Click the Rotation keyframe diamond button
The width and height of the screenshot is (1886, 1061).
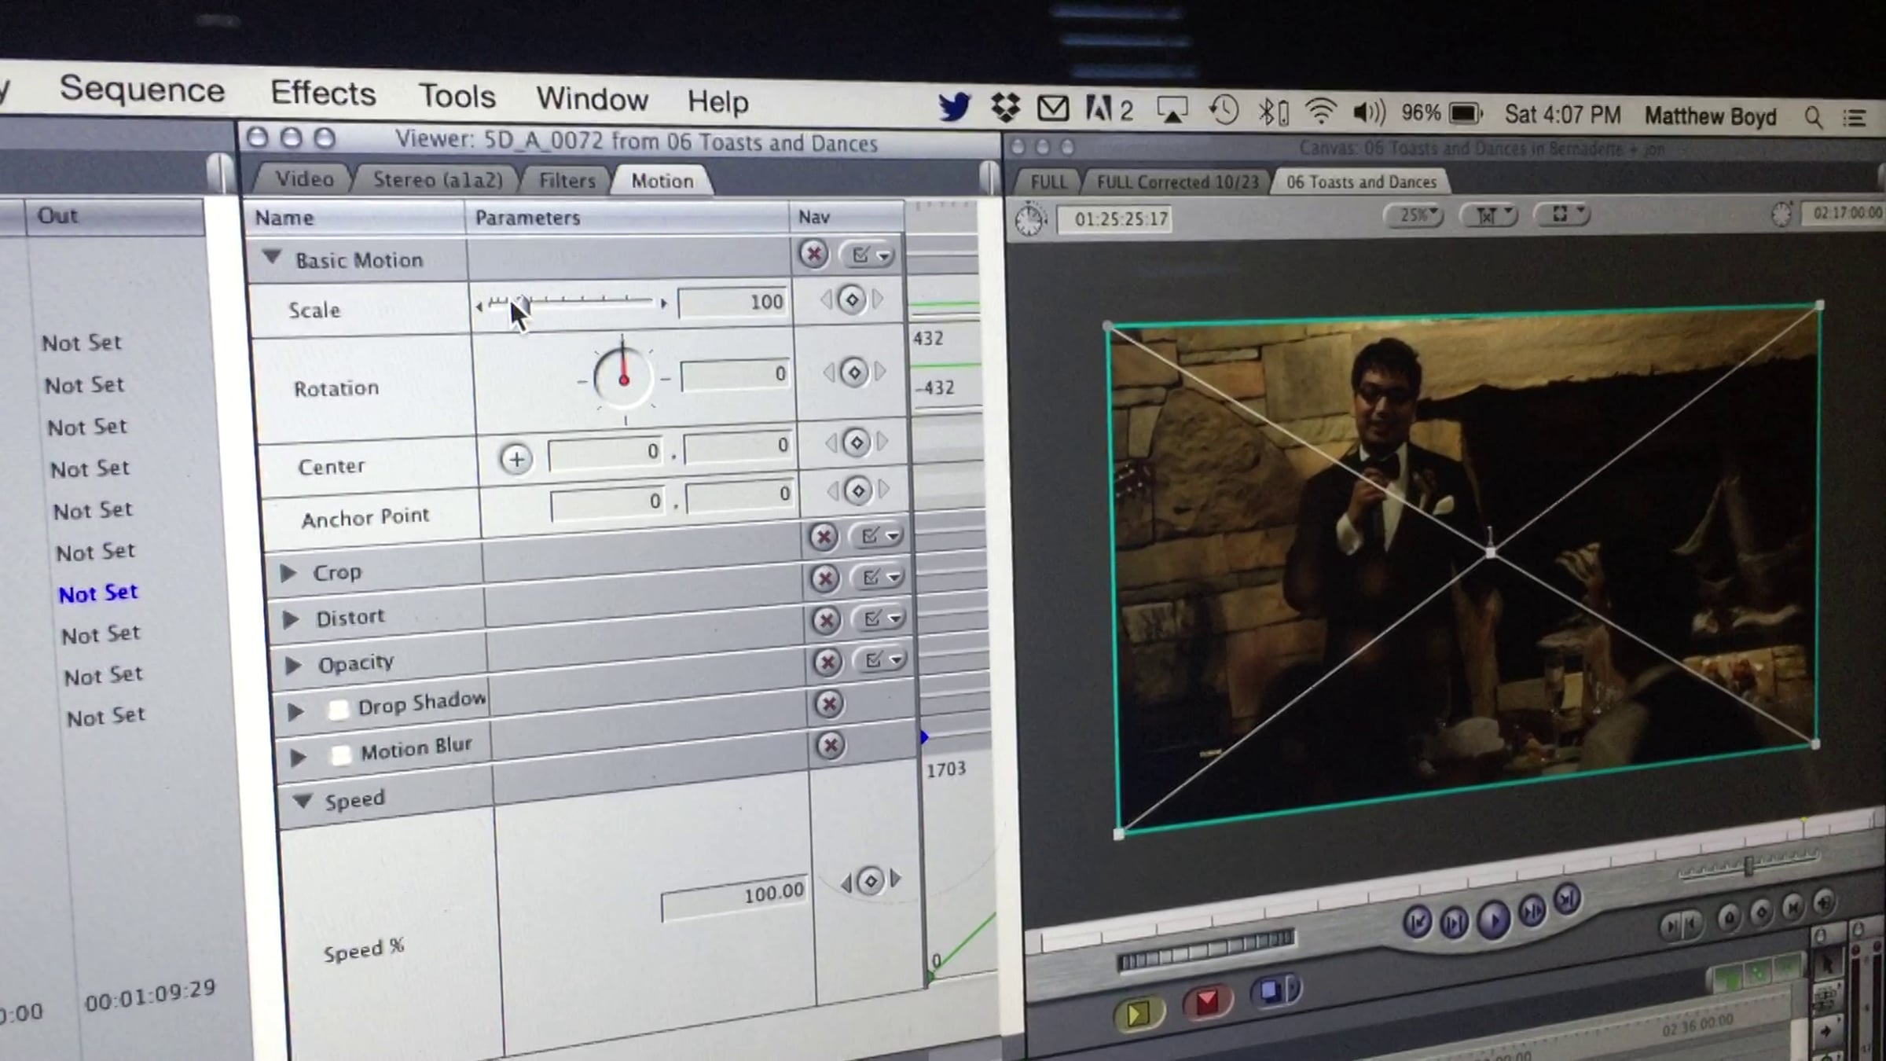pos(854,372)
